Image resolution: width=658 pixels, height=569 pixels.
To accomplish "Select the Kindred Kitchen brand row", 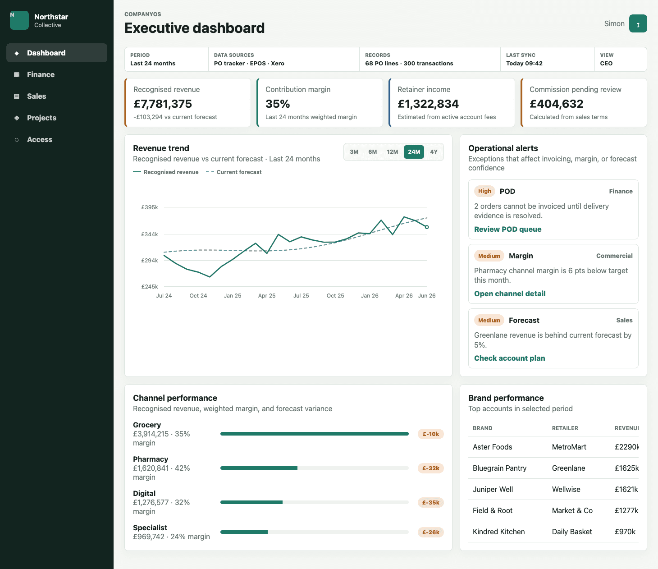I will pos(553,532).
